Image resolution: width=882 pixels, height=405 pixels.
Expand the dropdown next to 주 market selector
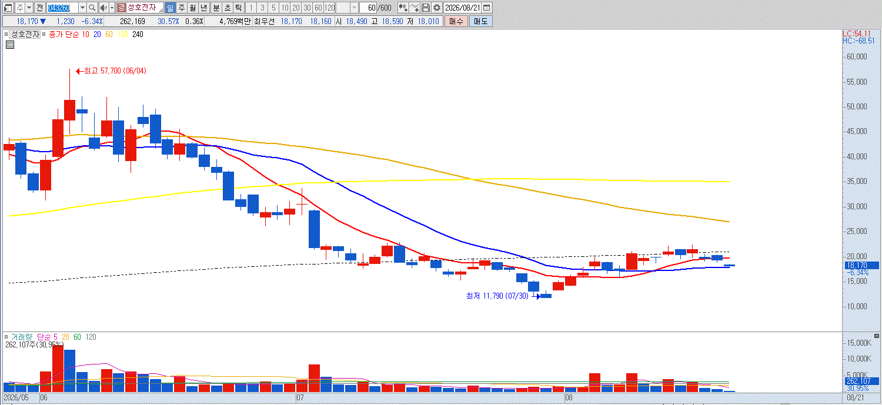29,8
